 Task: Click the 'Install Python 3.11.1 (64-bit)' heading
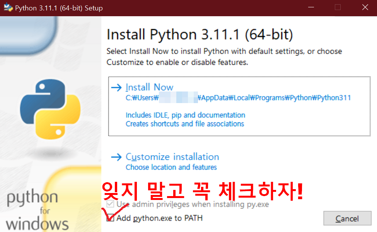[200, 34]
